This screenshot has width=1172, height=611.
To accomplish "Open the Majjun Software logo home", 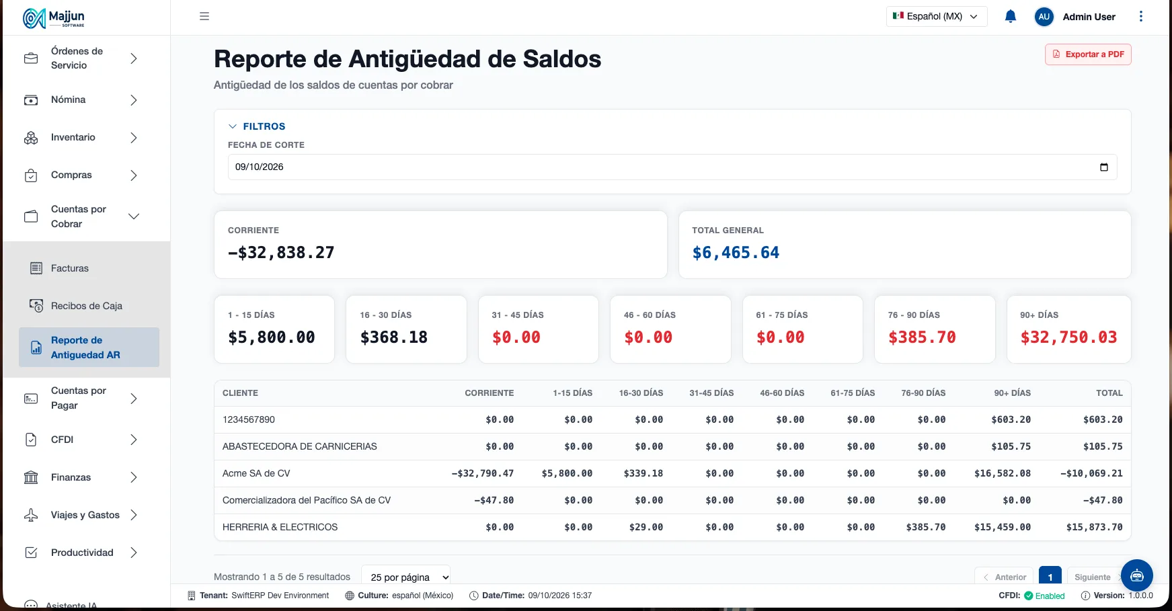I will (54, 17).
